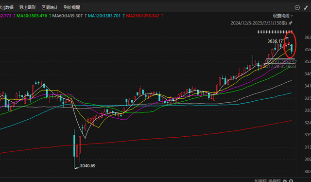Click the row of double-arrow markers above the chart
Screen dimensions: 311x182
tap(275, 32)
